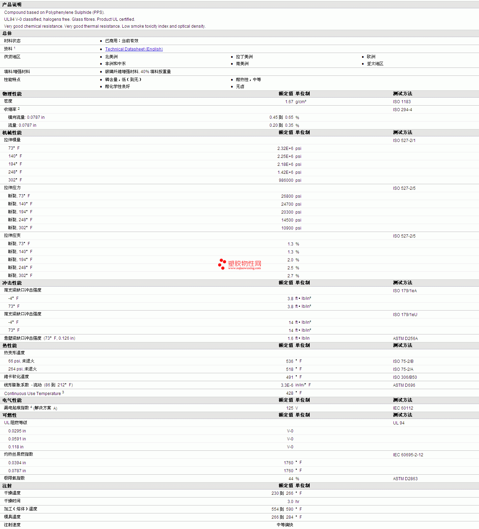
Task: Click the 已商用：当前有效 status text
Action: (122, 41)
